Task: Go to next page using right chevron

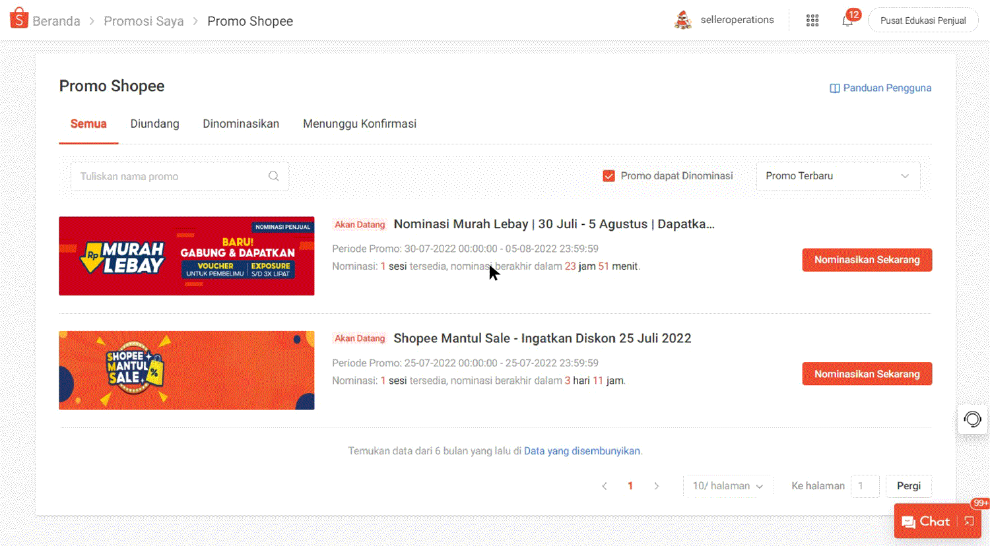Action: tap(657, 485)
